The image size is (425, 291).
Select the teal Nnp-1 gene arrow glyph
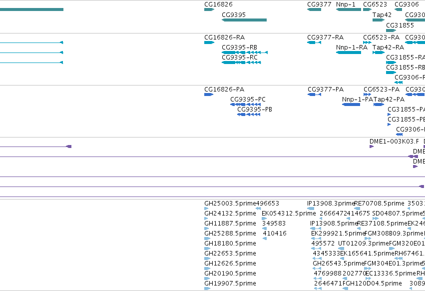(x=348, y=9)
